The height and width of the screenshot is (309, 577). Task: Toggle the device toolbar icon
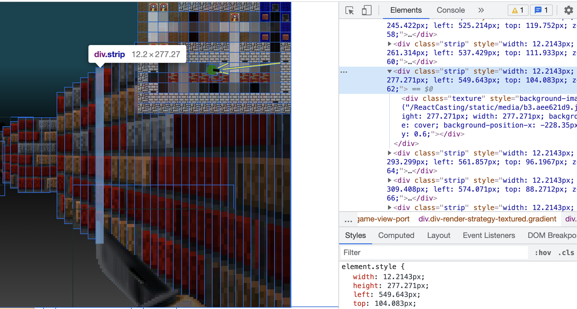pos(366,10)
